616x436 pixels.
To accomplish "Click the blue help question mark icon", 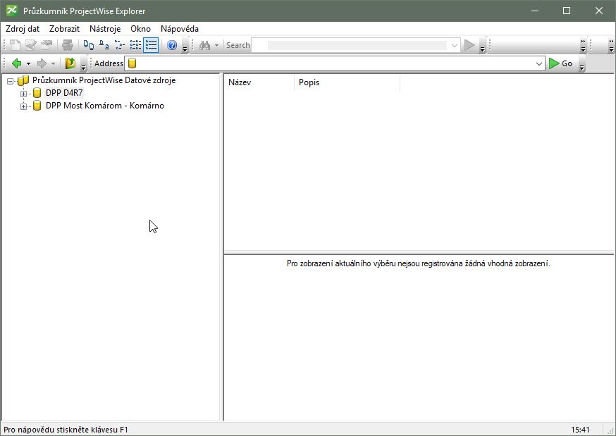I will click(x=172, y=45).
